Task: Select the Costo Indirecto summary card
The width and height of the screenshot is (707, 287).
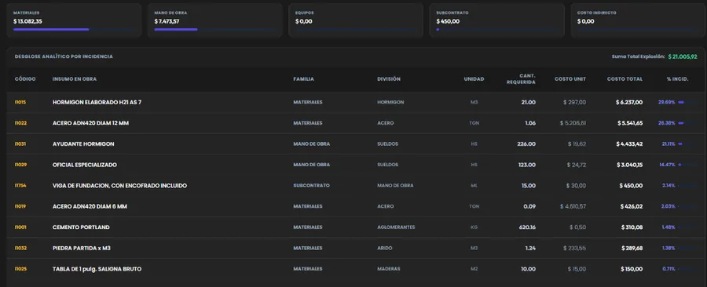Action: click(638, 20)
